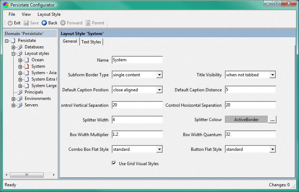
Task: Expand the Databases tree node
Action: coord(13,47)
